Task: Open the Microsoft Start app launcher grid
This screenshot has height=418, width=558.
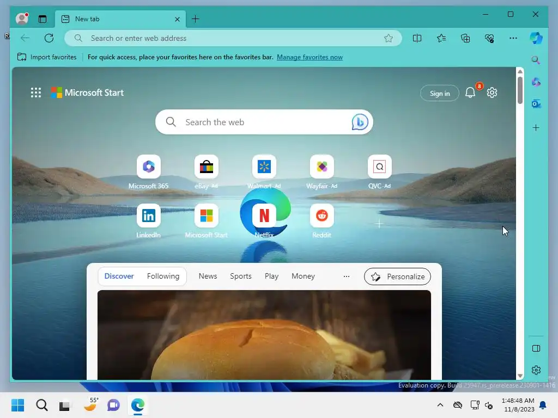Action: coord(35,93)
